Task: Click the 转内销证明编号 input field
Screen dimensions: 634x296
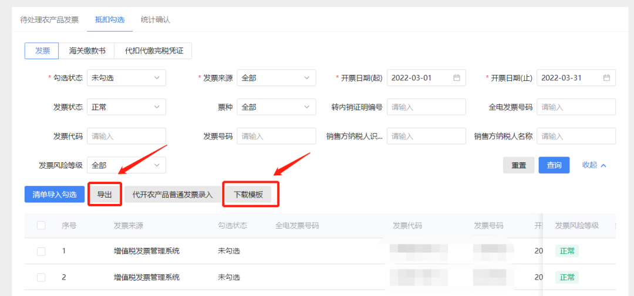Action: tap(427, 107)
